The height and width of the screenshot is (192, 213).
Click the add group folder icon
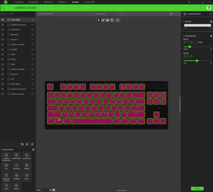pyautogui.click(x=22, y=144)
